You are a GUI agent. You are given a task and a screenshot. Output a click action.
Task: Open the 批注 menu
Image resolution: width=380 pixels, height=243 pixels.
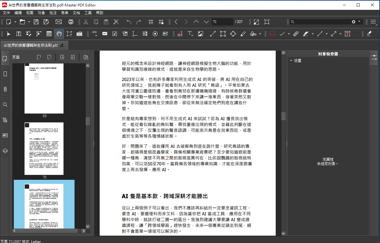tap(53, 13)
